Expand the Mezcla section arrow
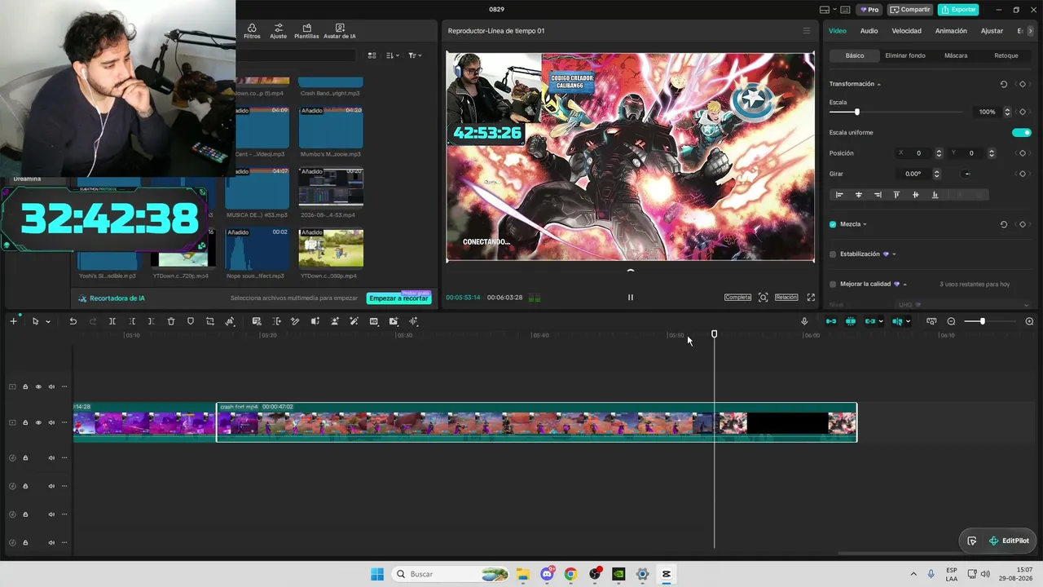This screenshot has height=587, width=1043. [865, 224]
